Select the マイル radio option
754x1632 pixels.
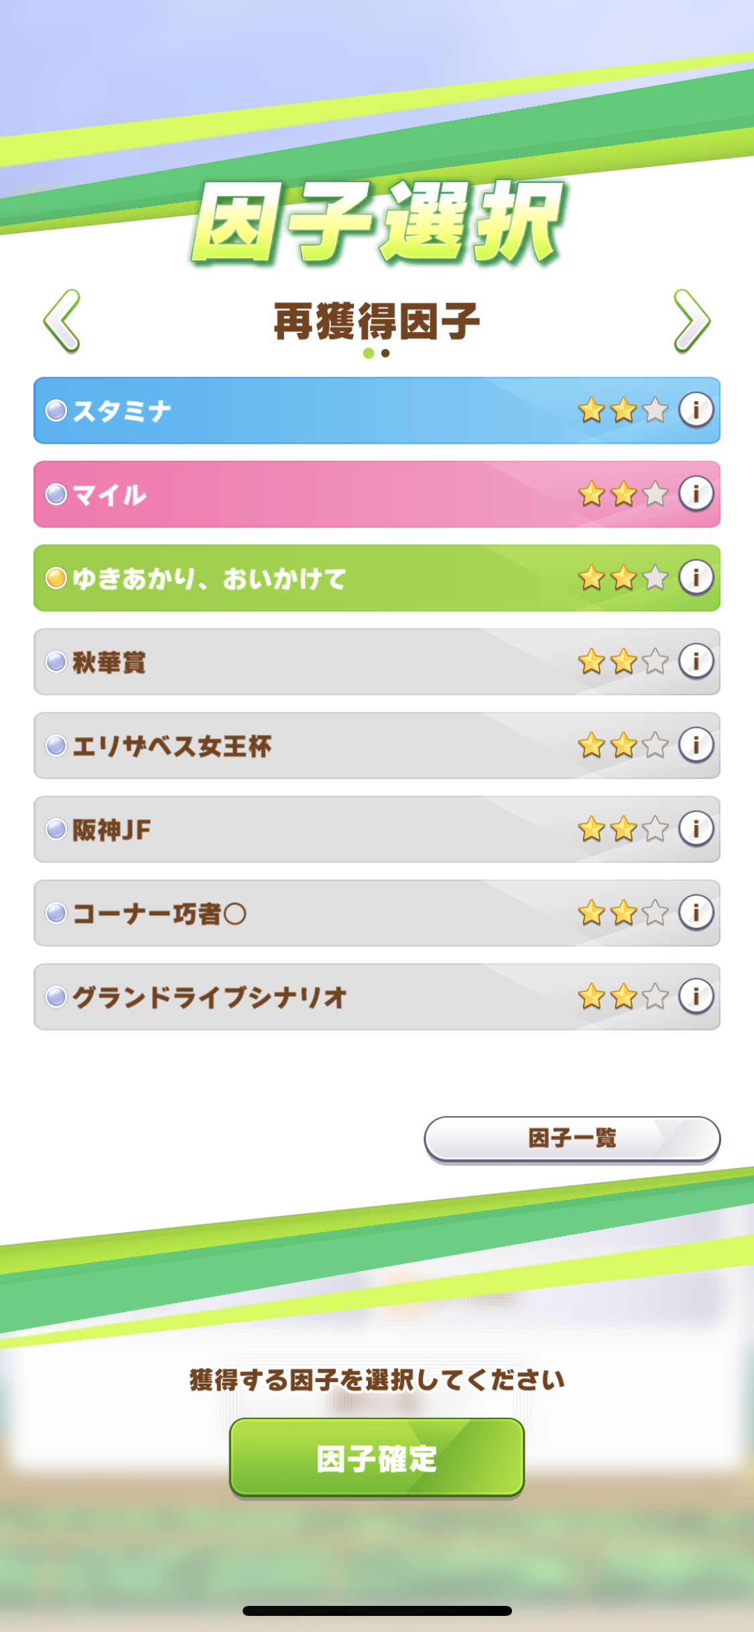[x=56, y=494]
